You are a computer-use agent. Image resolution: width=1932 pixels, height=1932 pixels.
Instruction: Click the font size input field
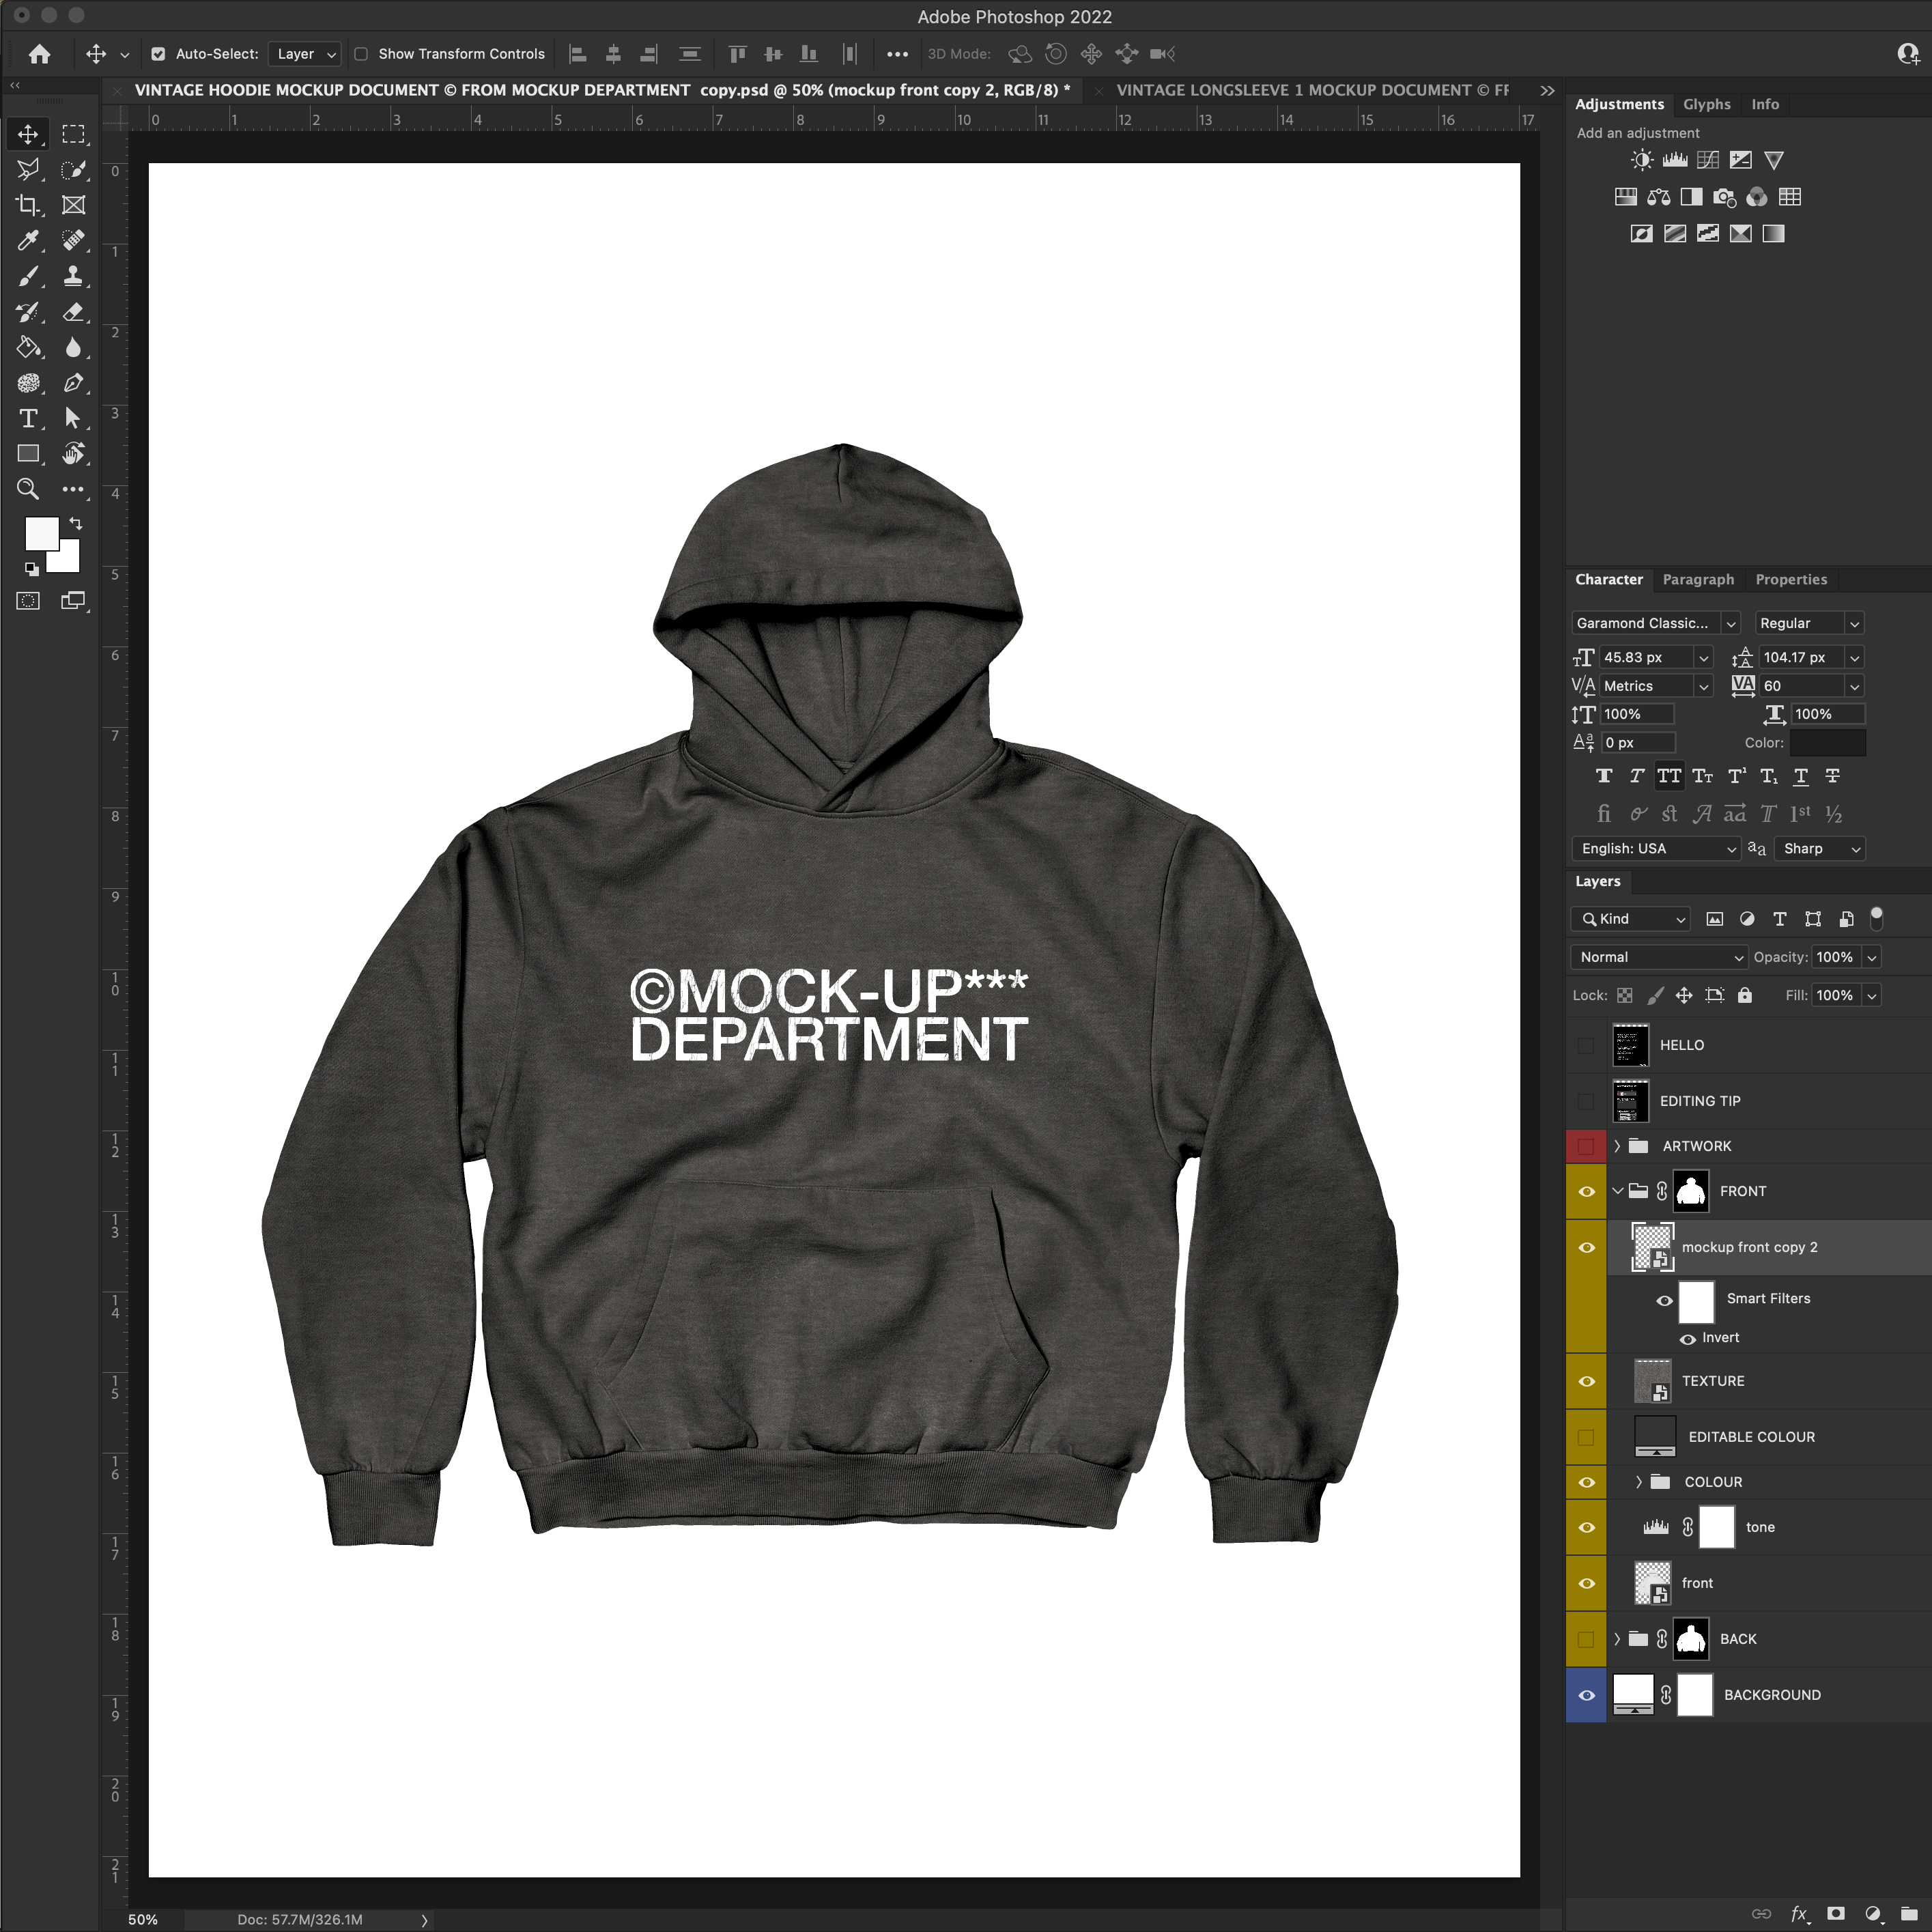pyautogui.click(x=1645, y=657)
